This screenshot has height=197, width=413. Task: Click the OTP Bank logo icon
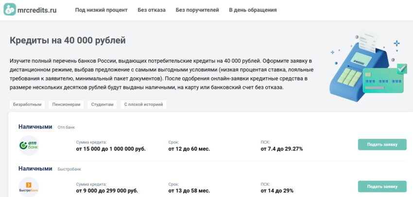pos(29,145)
